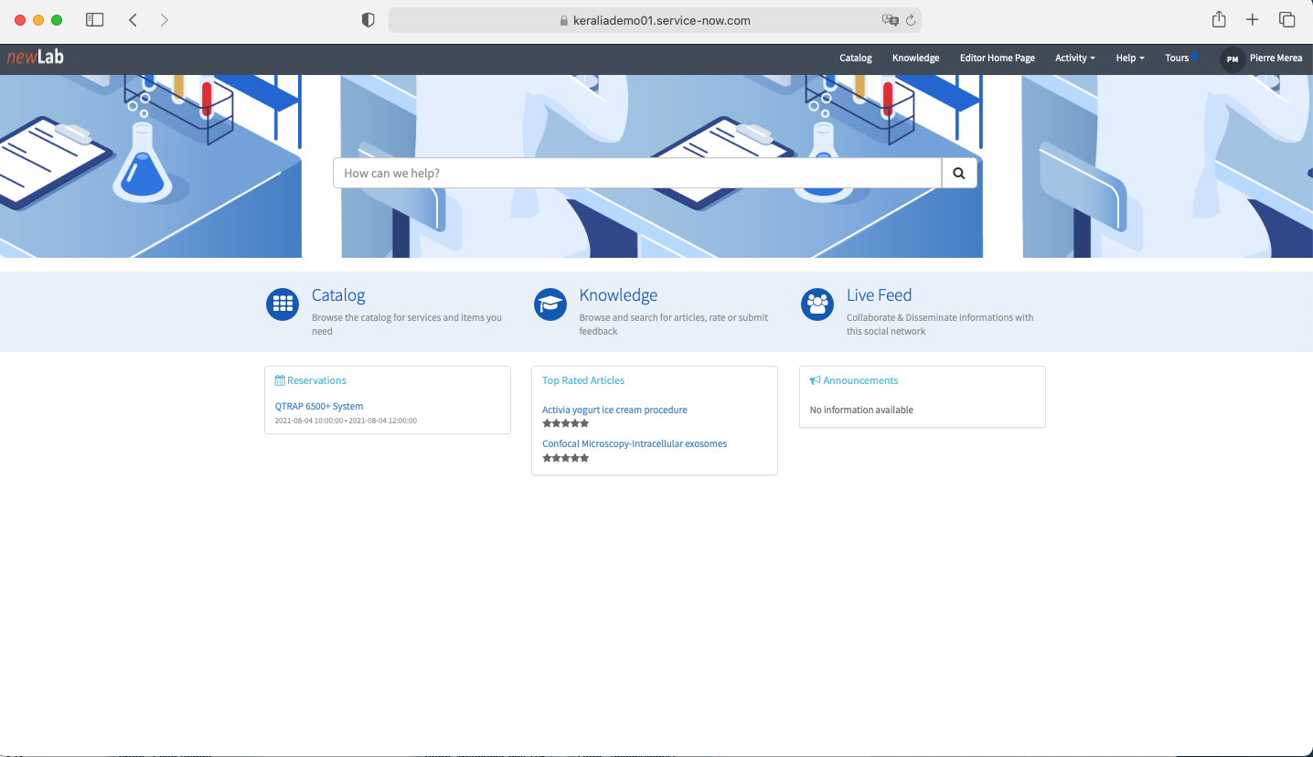Open Activia yogurt ice cream procedure article
1313x757 pixels.
click(614, 410)
